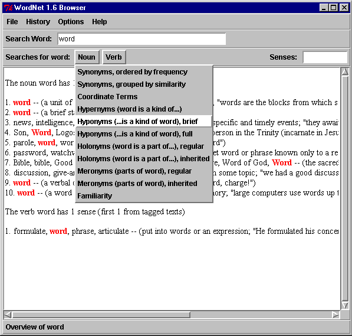352x336 pixels.
Task: Click the Tk icon in title bar
Action: (x=8, y=8)
